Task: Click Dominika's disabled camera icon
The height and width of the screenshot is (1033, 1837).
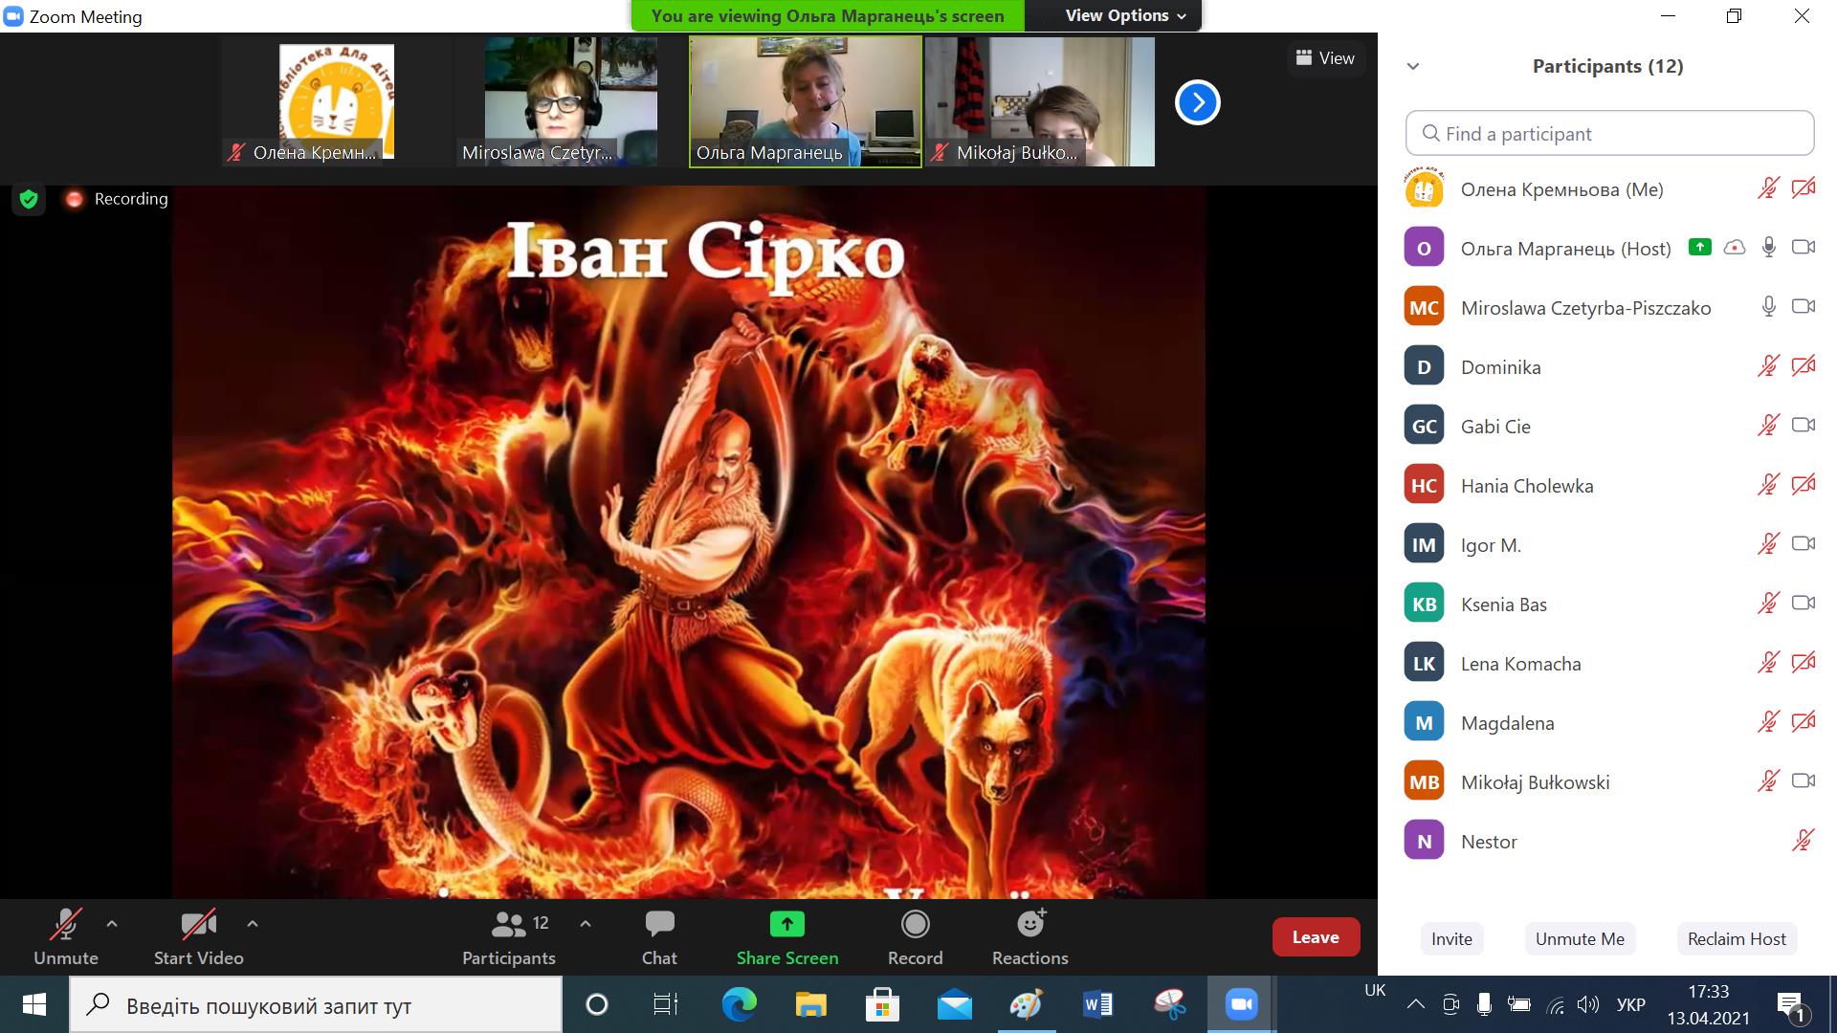Action: point(1804,366)
